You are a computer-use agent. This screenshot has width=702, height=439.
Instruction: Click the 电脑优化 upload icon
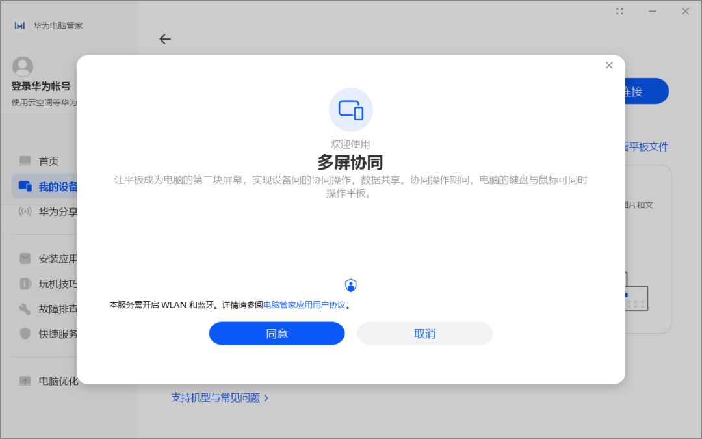coord(25,380)
